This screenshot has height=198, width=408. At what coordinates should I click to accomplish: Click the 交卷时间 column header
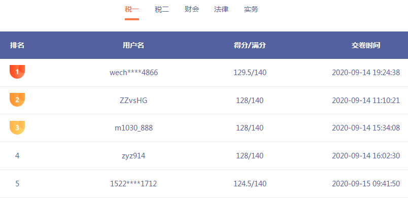[x=366, y=45]
